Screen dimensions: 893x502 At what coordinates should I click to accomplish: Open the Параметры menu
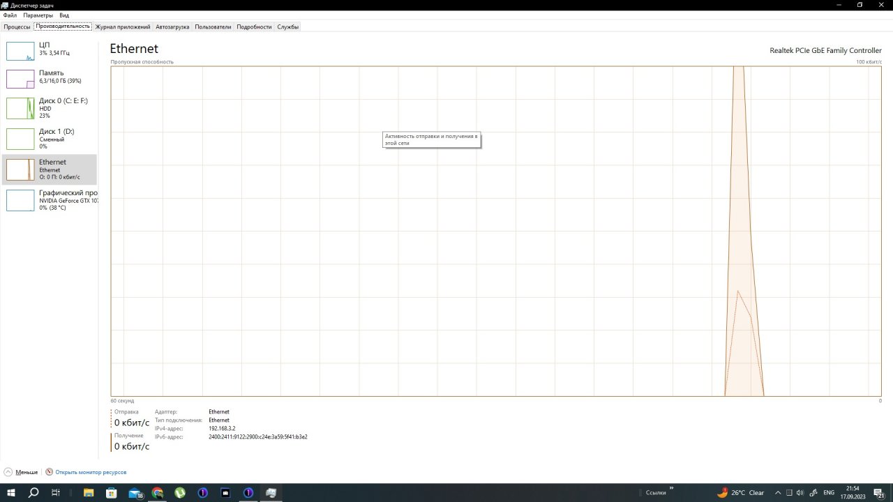pyautogui.click(x=38, y=15)
